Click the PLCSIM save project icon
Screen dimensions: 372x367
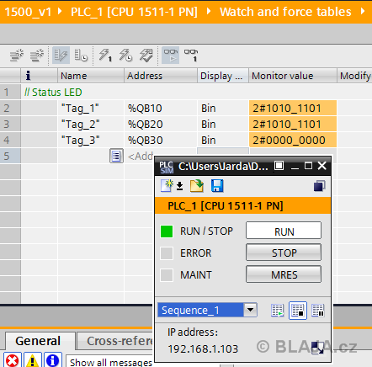(x=217, y=186)
